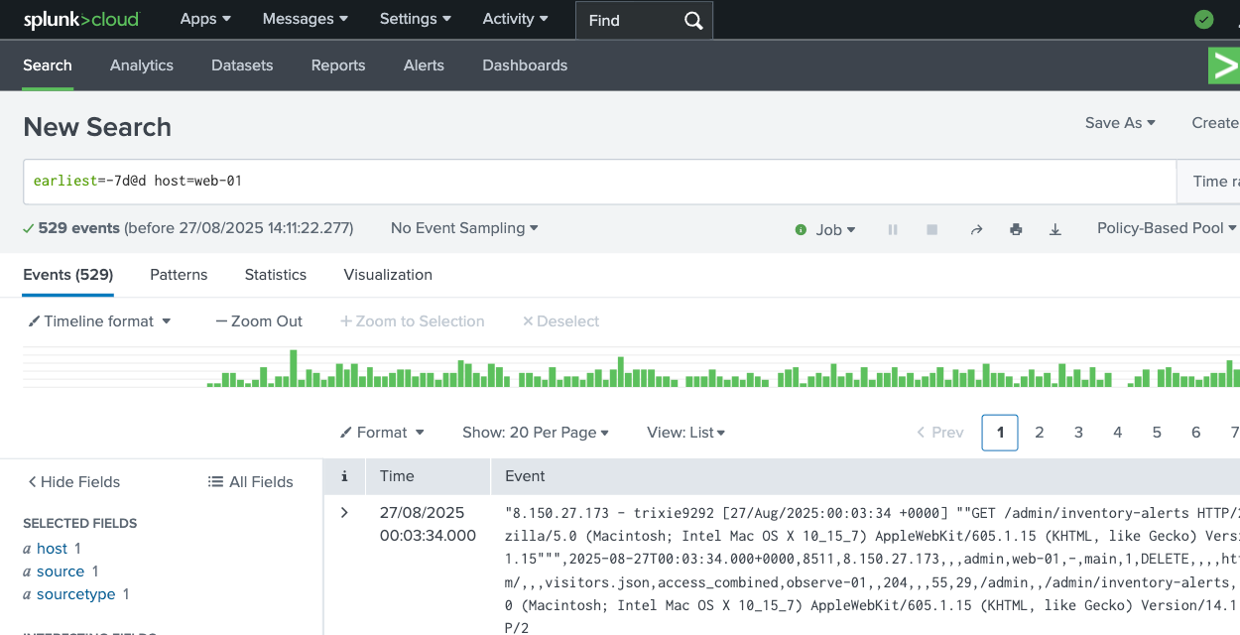Click the green Search app arrow icon

(1225, 65)
